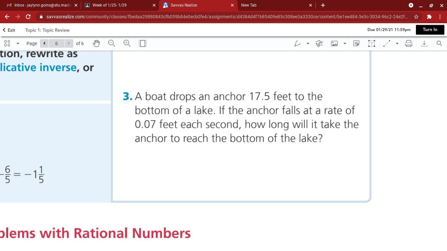447x251 pixels.
Task: Click the Topic 1: Topic Review title
Action: tap(47, 30)
